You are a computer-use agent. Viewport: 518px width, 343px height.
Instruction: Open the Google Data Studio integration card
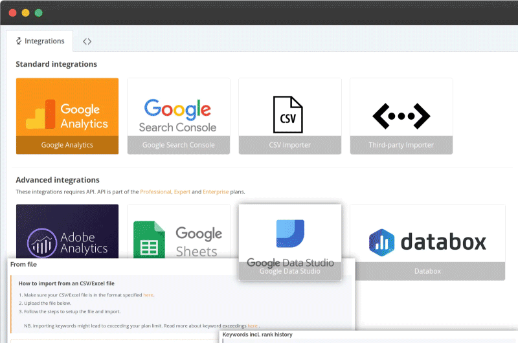click(x=289, y=242)
